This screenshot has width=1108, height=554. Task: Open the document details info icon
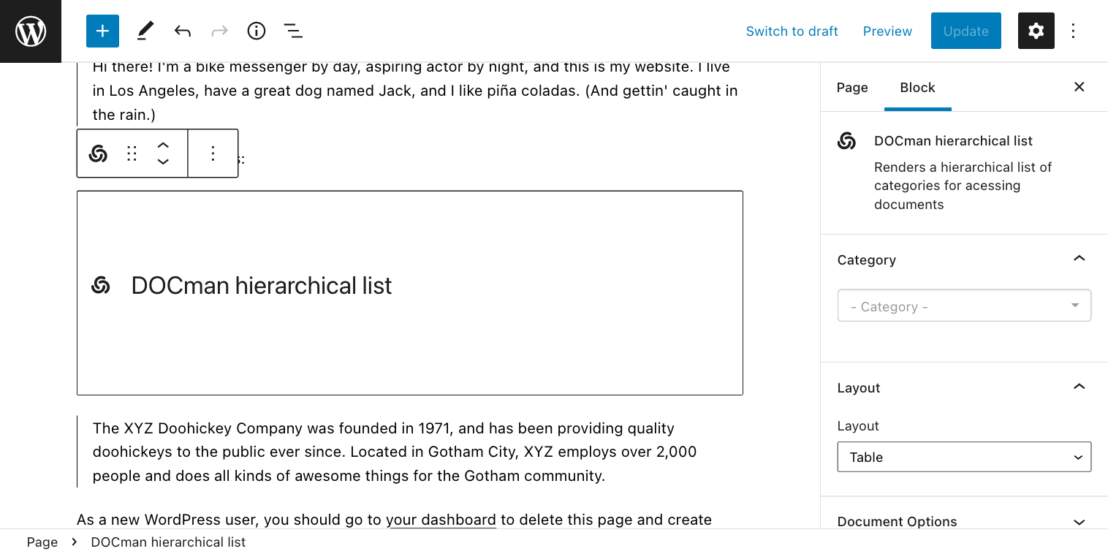coord(256,31)
